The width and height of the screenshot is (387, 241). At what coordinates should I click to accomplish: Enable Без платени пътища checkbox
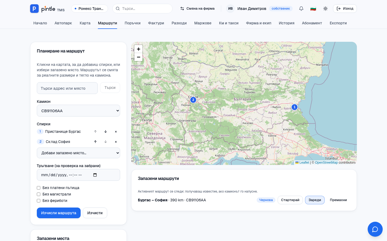coord(39,188)
